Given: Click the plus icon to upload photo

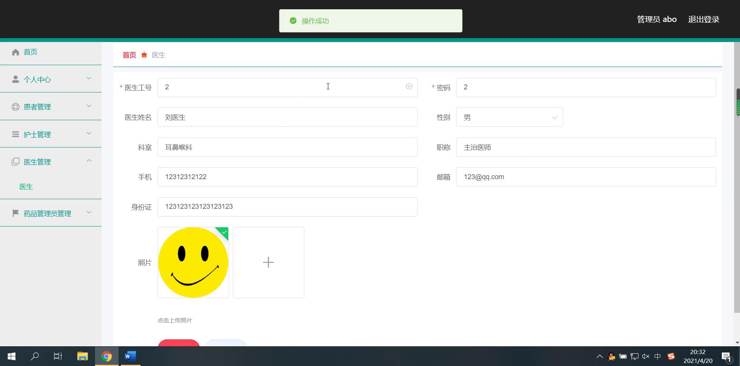Looking at the screenshot, I should pyautogui.click(x=268, y=262).
